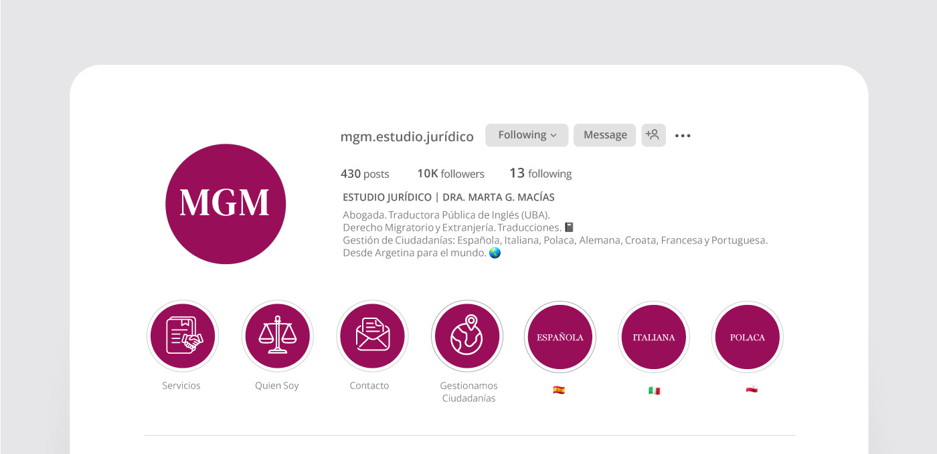Click the 430 posts count

pyautogui.click(x=365, y=174)
